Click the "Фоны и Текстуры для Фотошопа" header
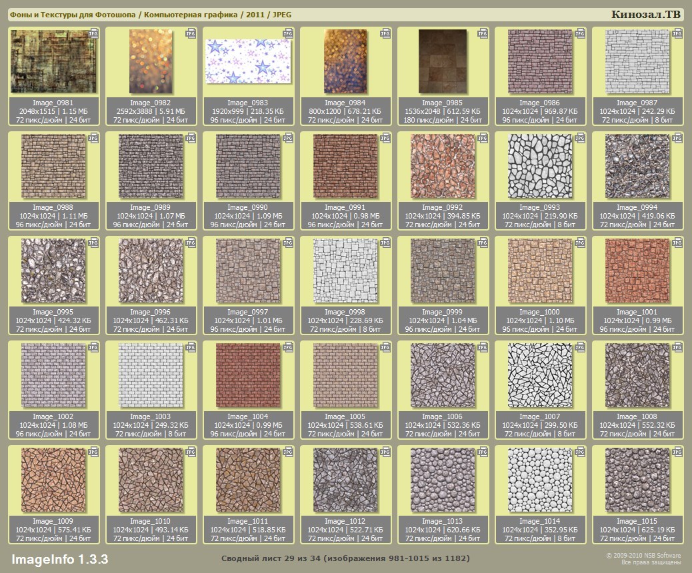Viewport: 692px width, 573px height. click(72, 15)
